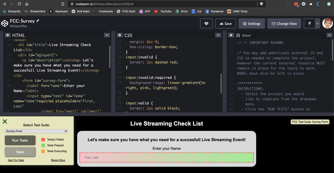Go back with the browser back arrow
Viewport: 334px width, 173px height.
pyautogui.click(x=4, y=4)
